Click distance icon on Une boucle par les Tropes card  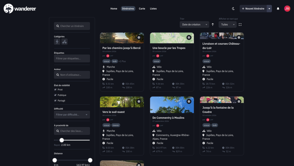154,84
